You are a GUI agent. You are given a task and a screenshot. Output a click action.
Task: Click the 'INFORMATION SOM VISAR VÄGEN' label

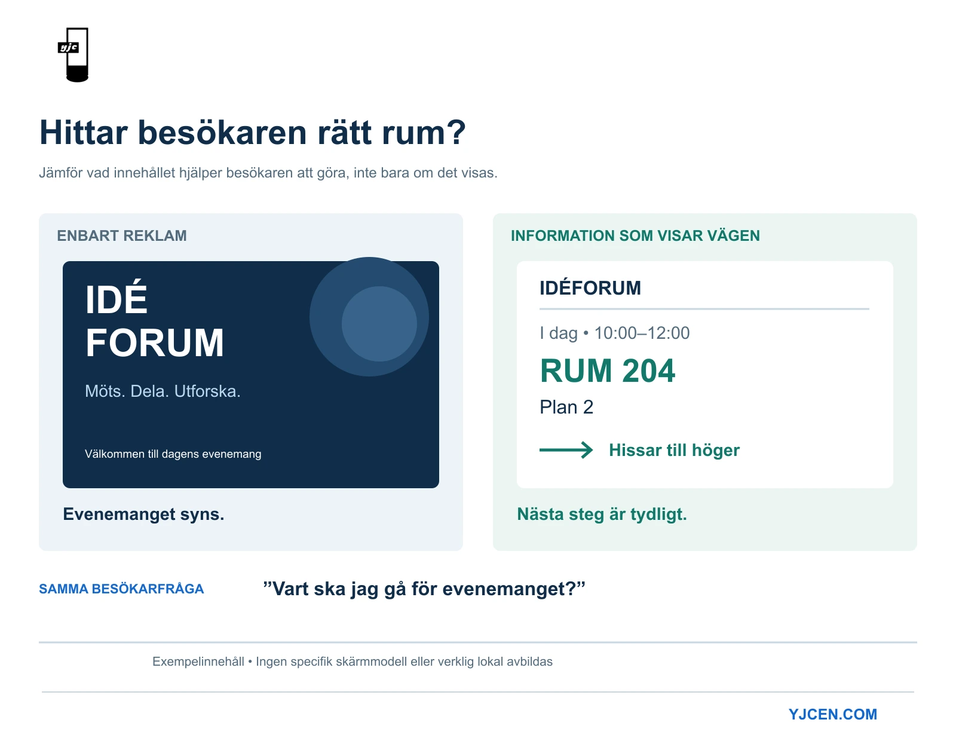pos(635,235)
